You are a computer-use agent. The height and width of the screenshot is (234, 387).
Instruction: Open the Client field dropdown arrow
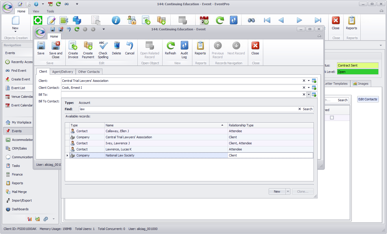tap(309, 81)
